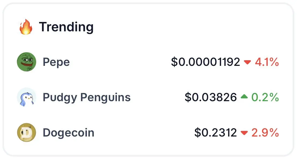This screenshot has width=297, height=159.
Task: Open the Pudgy Penguins name link
Action: click(87, 97)
